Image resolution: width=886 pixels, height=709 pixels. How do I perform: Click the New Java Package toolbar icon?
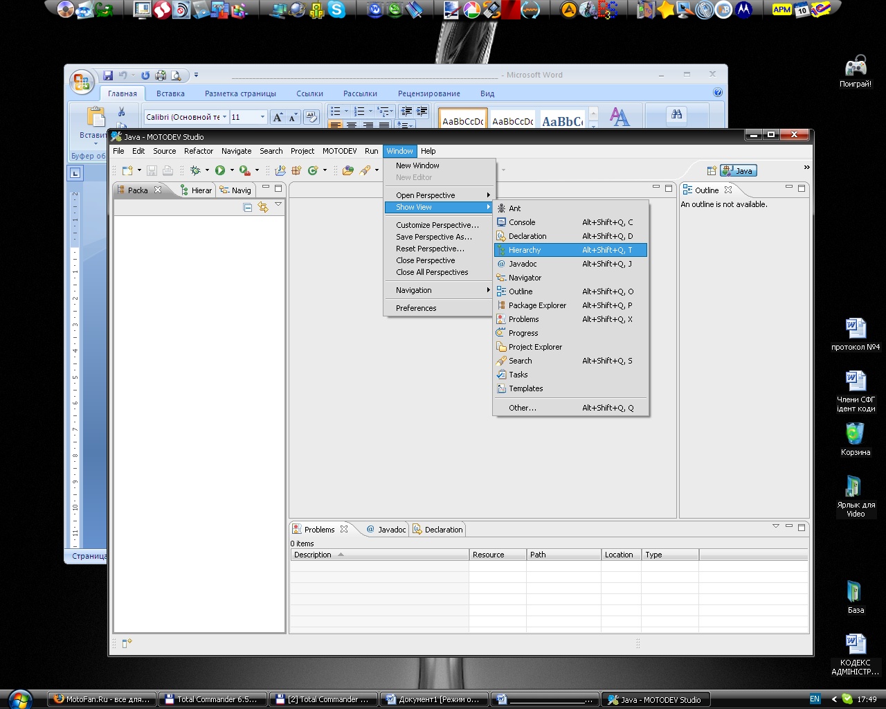click(x=296, y=170)
